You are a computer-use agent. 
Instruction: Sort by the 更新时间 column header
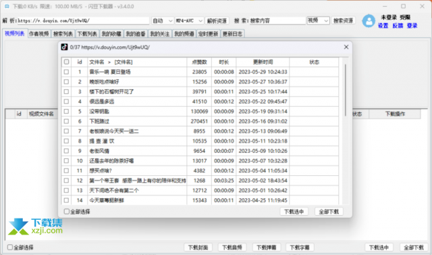(263, 62)
